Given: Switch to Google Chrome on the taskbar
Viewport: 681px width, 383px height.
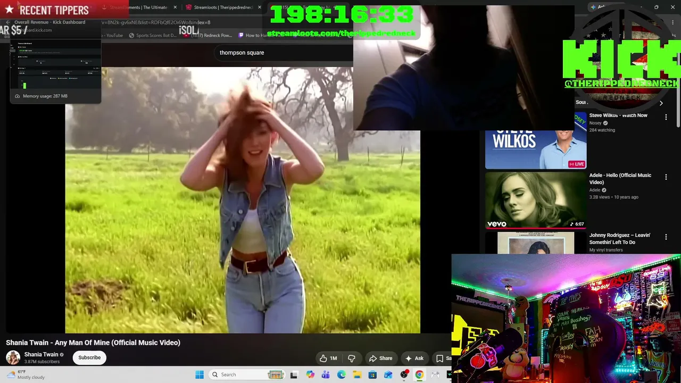Looking at the screenshot, I should 419,374.
